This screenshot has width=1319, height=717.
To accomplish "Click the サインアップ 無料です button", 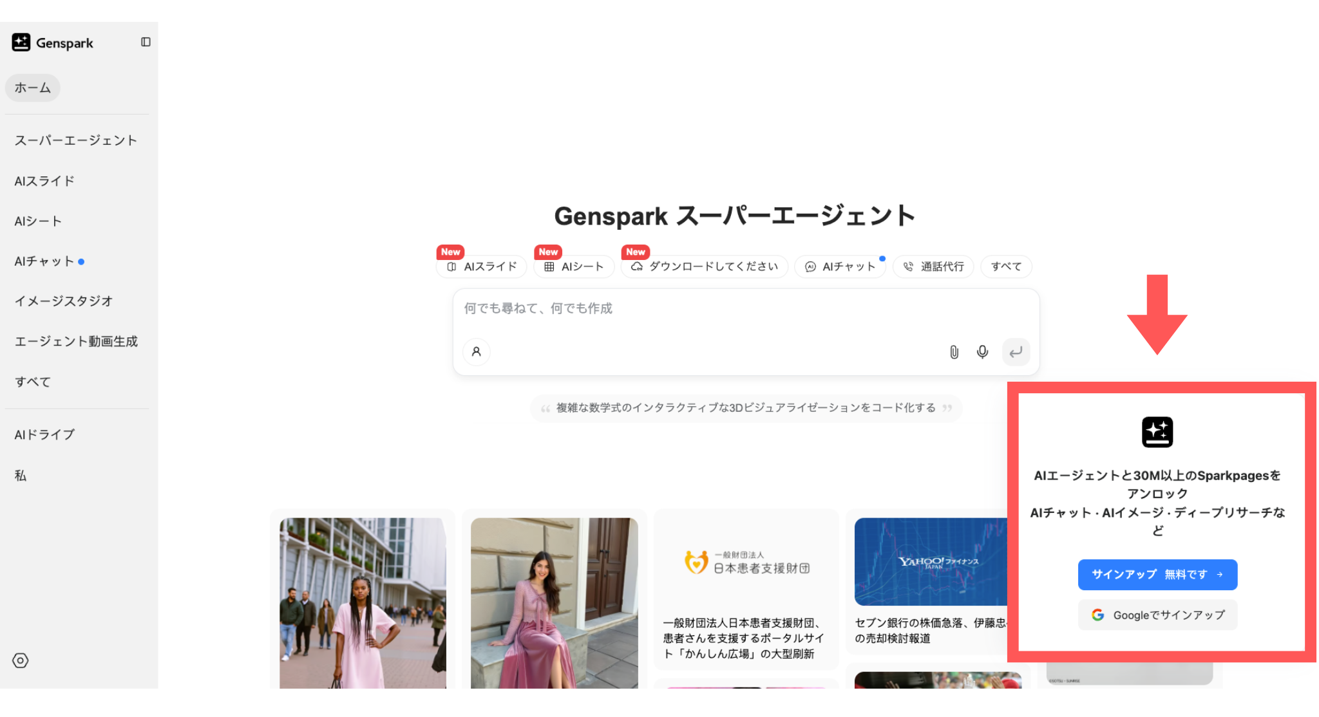I will point(1157,574).
